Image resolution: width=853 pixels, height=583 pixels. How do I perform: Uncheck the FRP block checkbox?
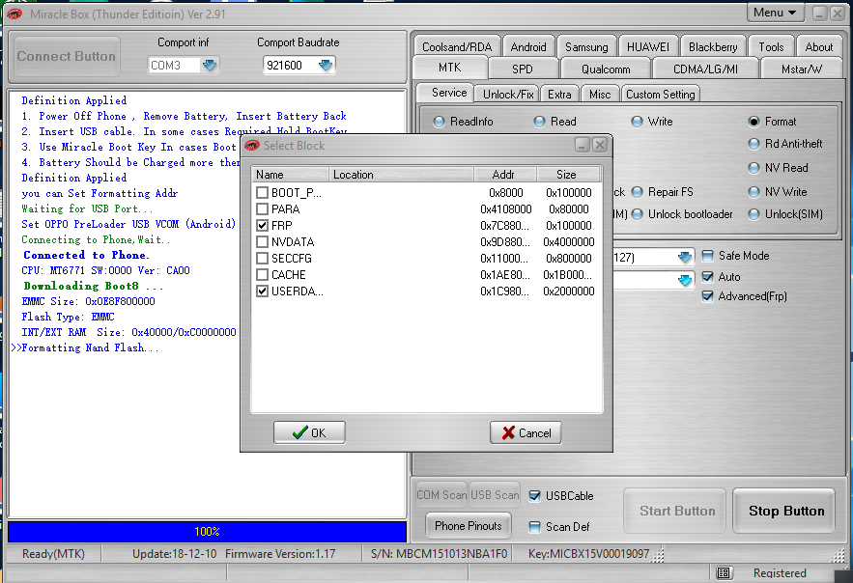tap(262, 225)
